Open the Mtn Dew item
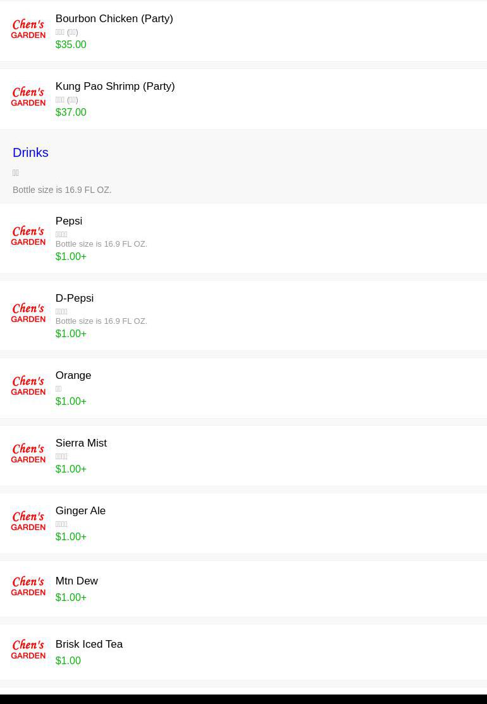Viewport: 487px width, 704px height. pyautogui.click(x=244, y=589)
